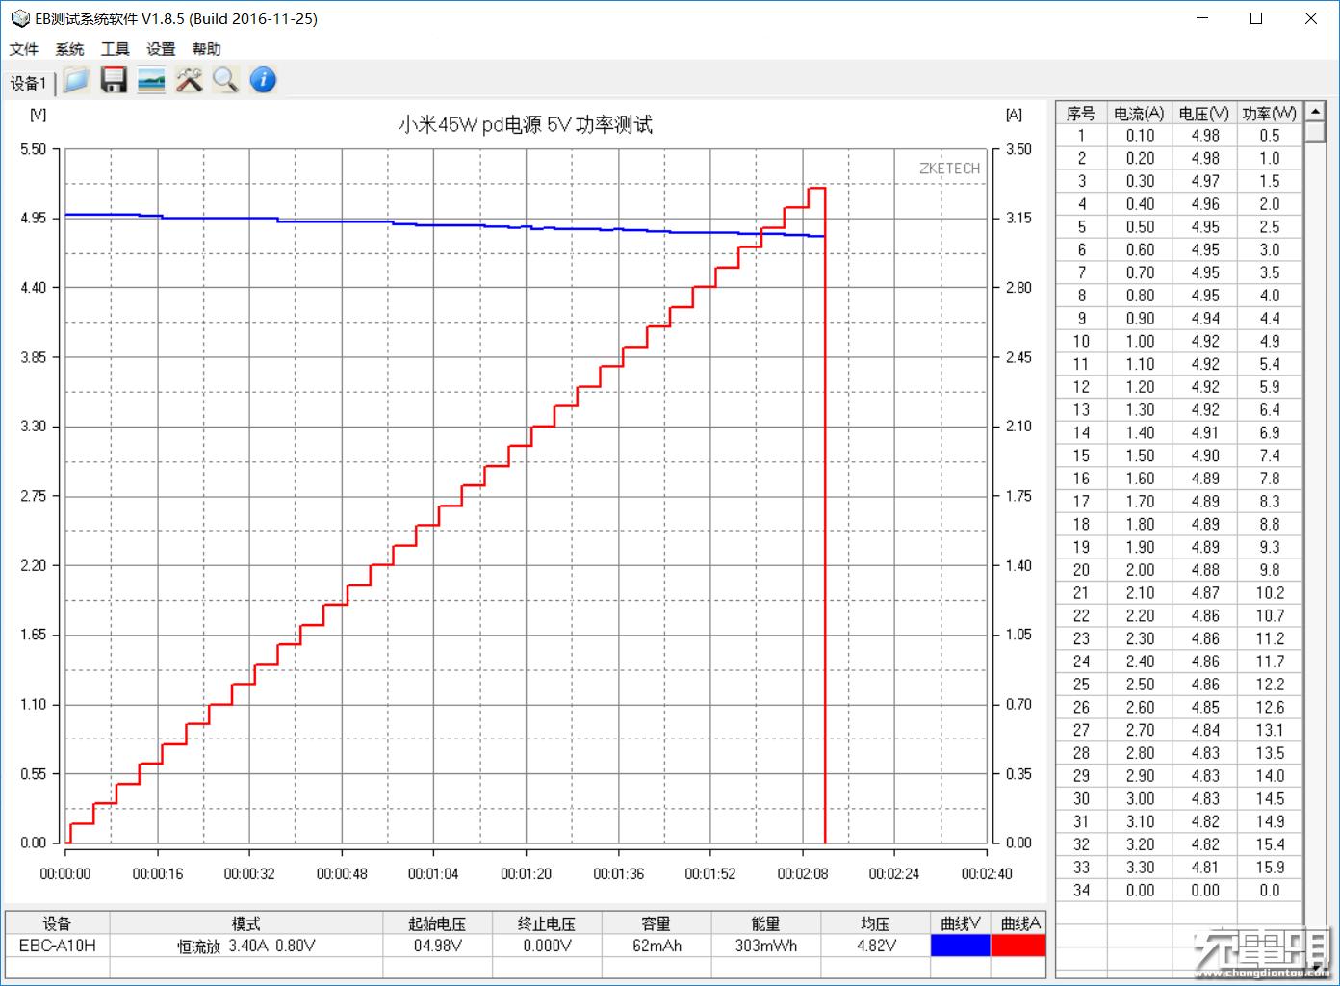1340x986 pixels.
Task: Select row 3 power value 1.5
Action: click(x=1270, y=181)
